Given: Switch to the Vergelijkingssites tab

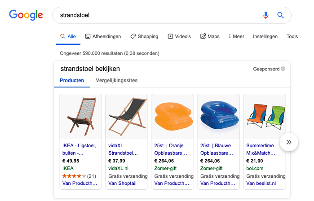Looking at the screenshot, I should (x=116, y=81).
